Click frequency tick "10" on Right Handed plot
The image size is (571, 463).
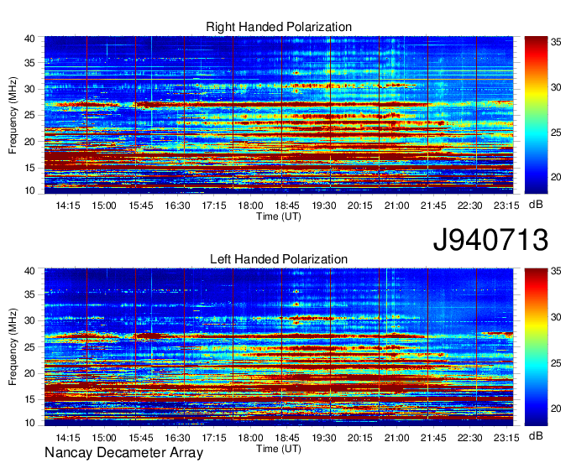click(x=29, y=190)
